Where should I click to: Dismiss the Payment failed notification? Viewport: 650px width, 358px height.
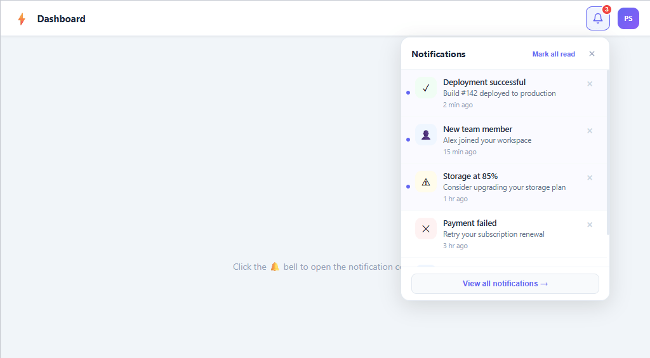click(590, 225)
